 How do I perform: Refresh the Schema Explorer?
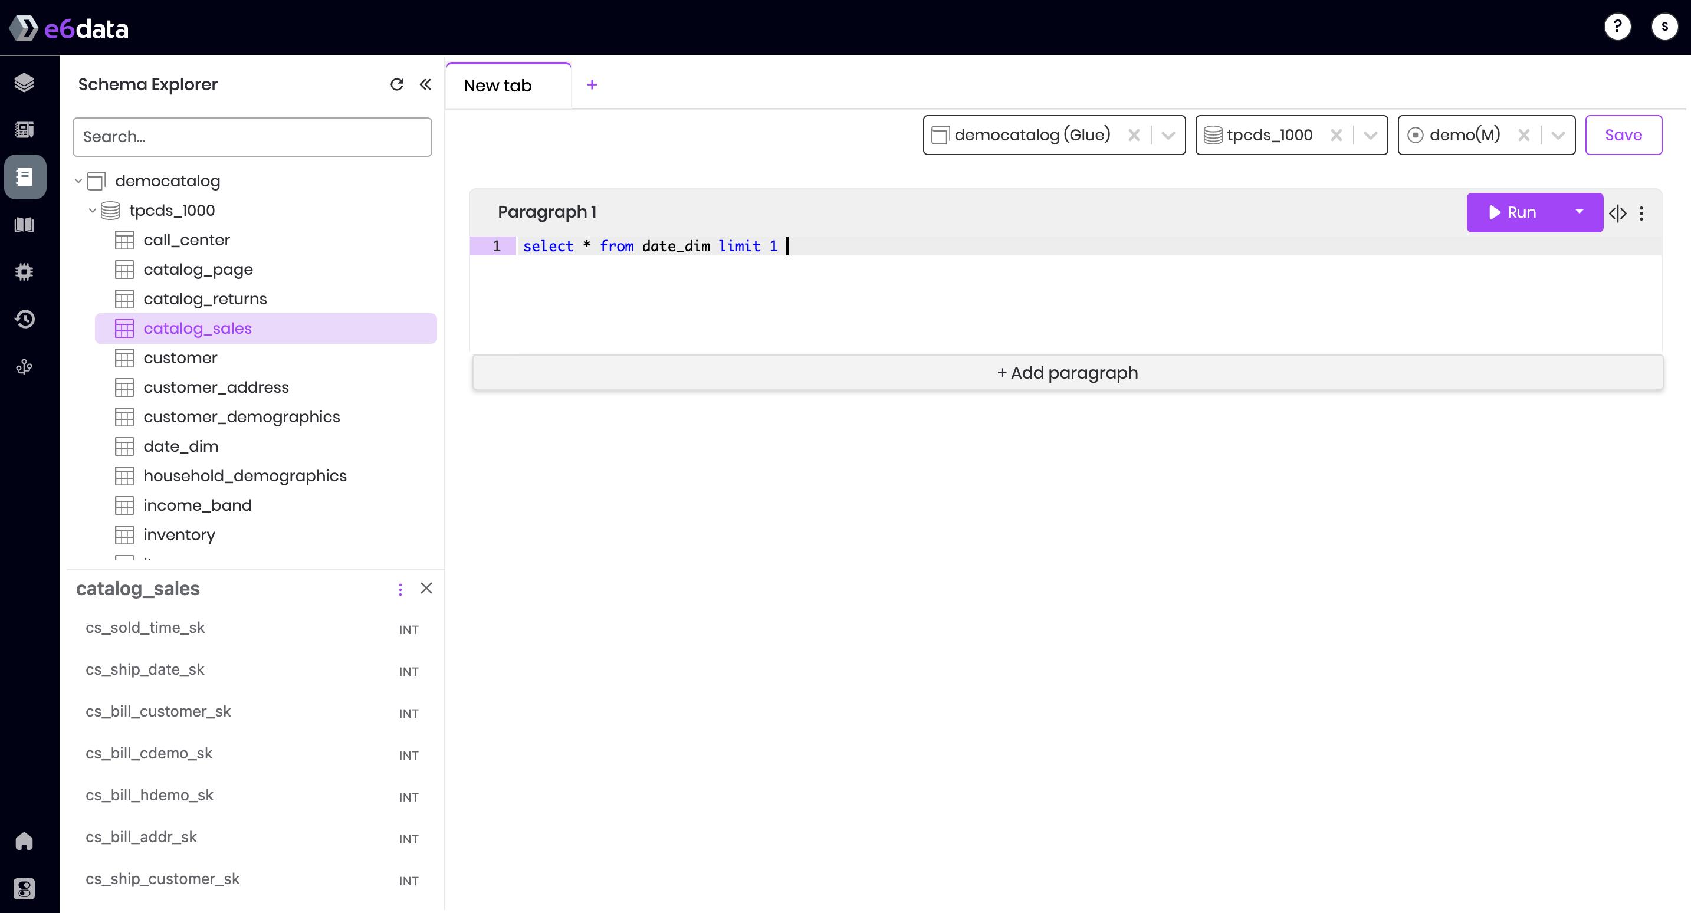click(x=396, y=84)
